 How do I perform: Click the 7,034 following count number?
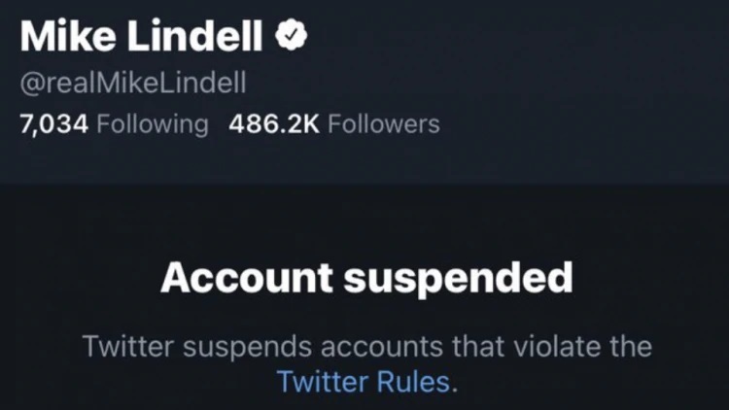pos(53,124)
